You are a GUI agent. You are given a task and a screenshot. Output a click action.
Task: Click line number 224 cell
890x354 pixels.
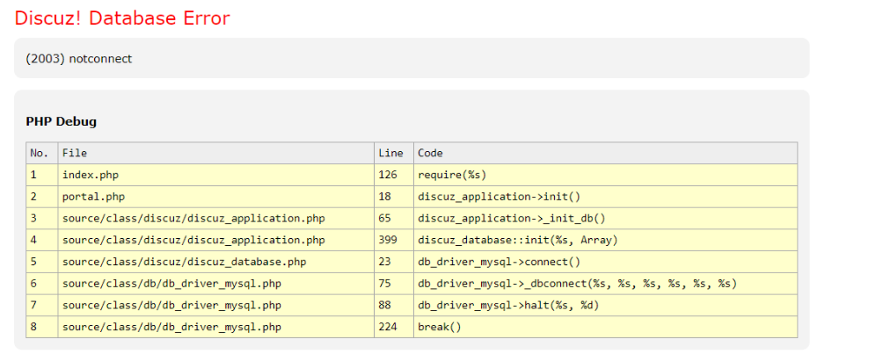coord(388,327)
